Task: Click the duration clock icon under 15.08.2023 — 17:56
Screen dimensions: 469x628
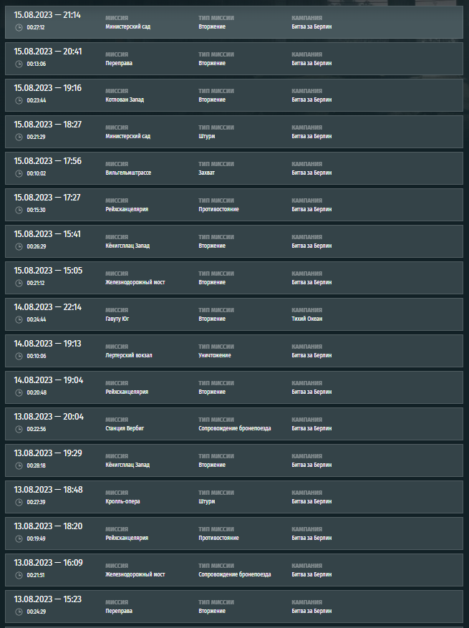Action: click(x=19, y=173)
